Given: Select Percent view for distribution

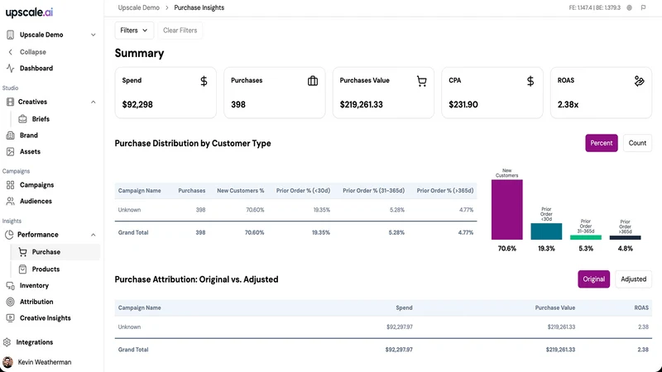Looking at the screenshot, I should point(602,143).
